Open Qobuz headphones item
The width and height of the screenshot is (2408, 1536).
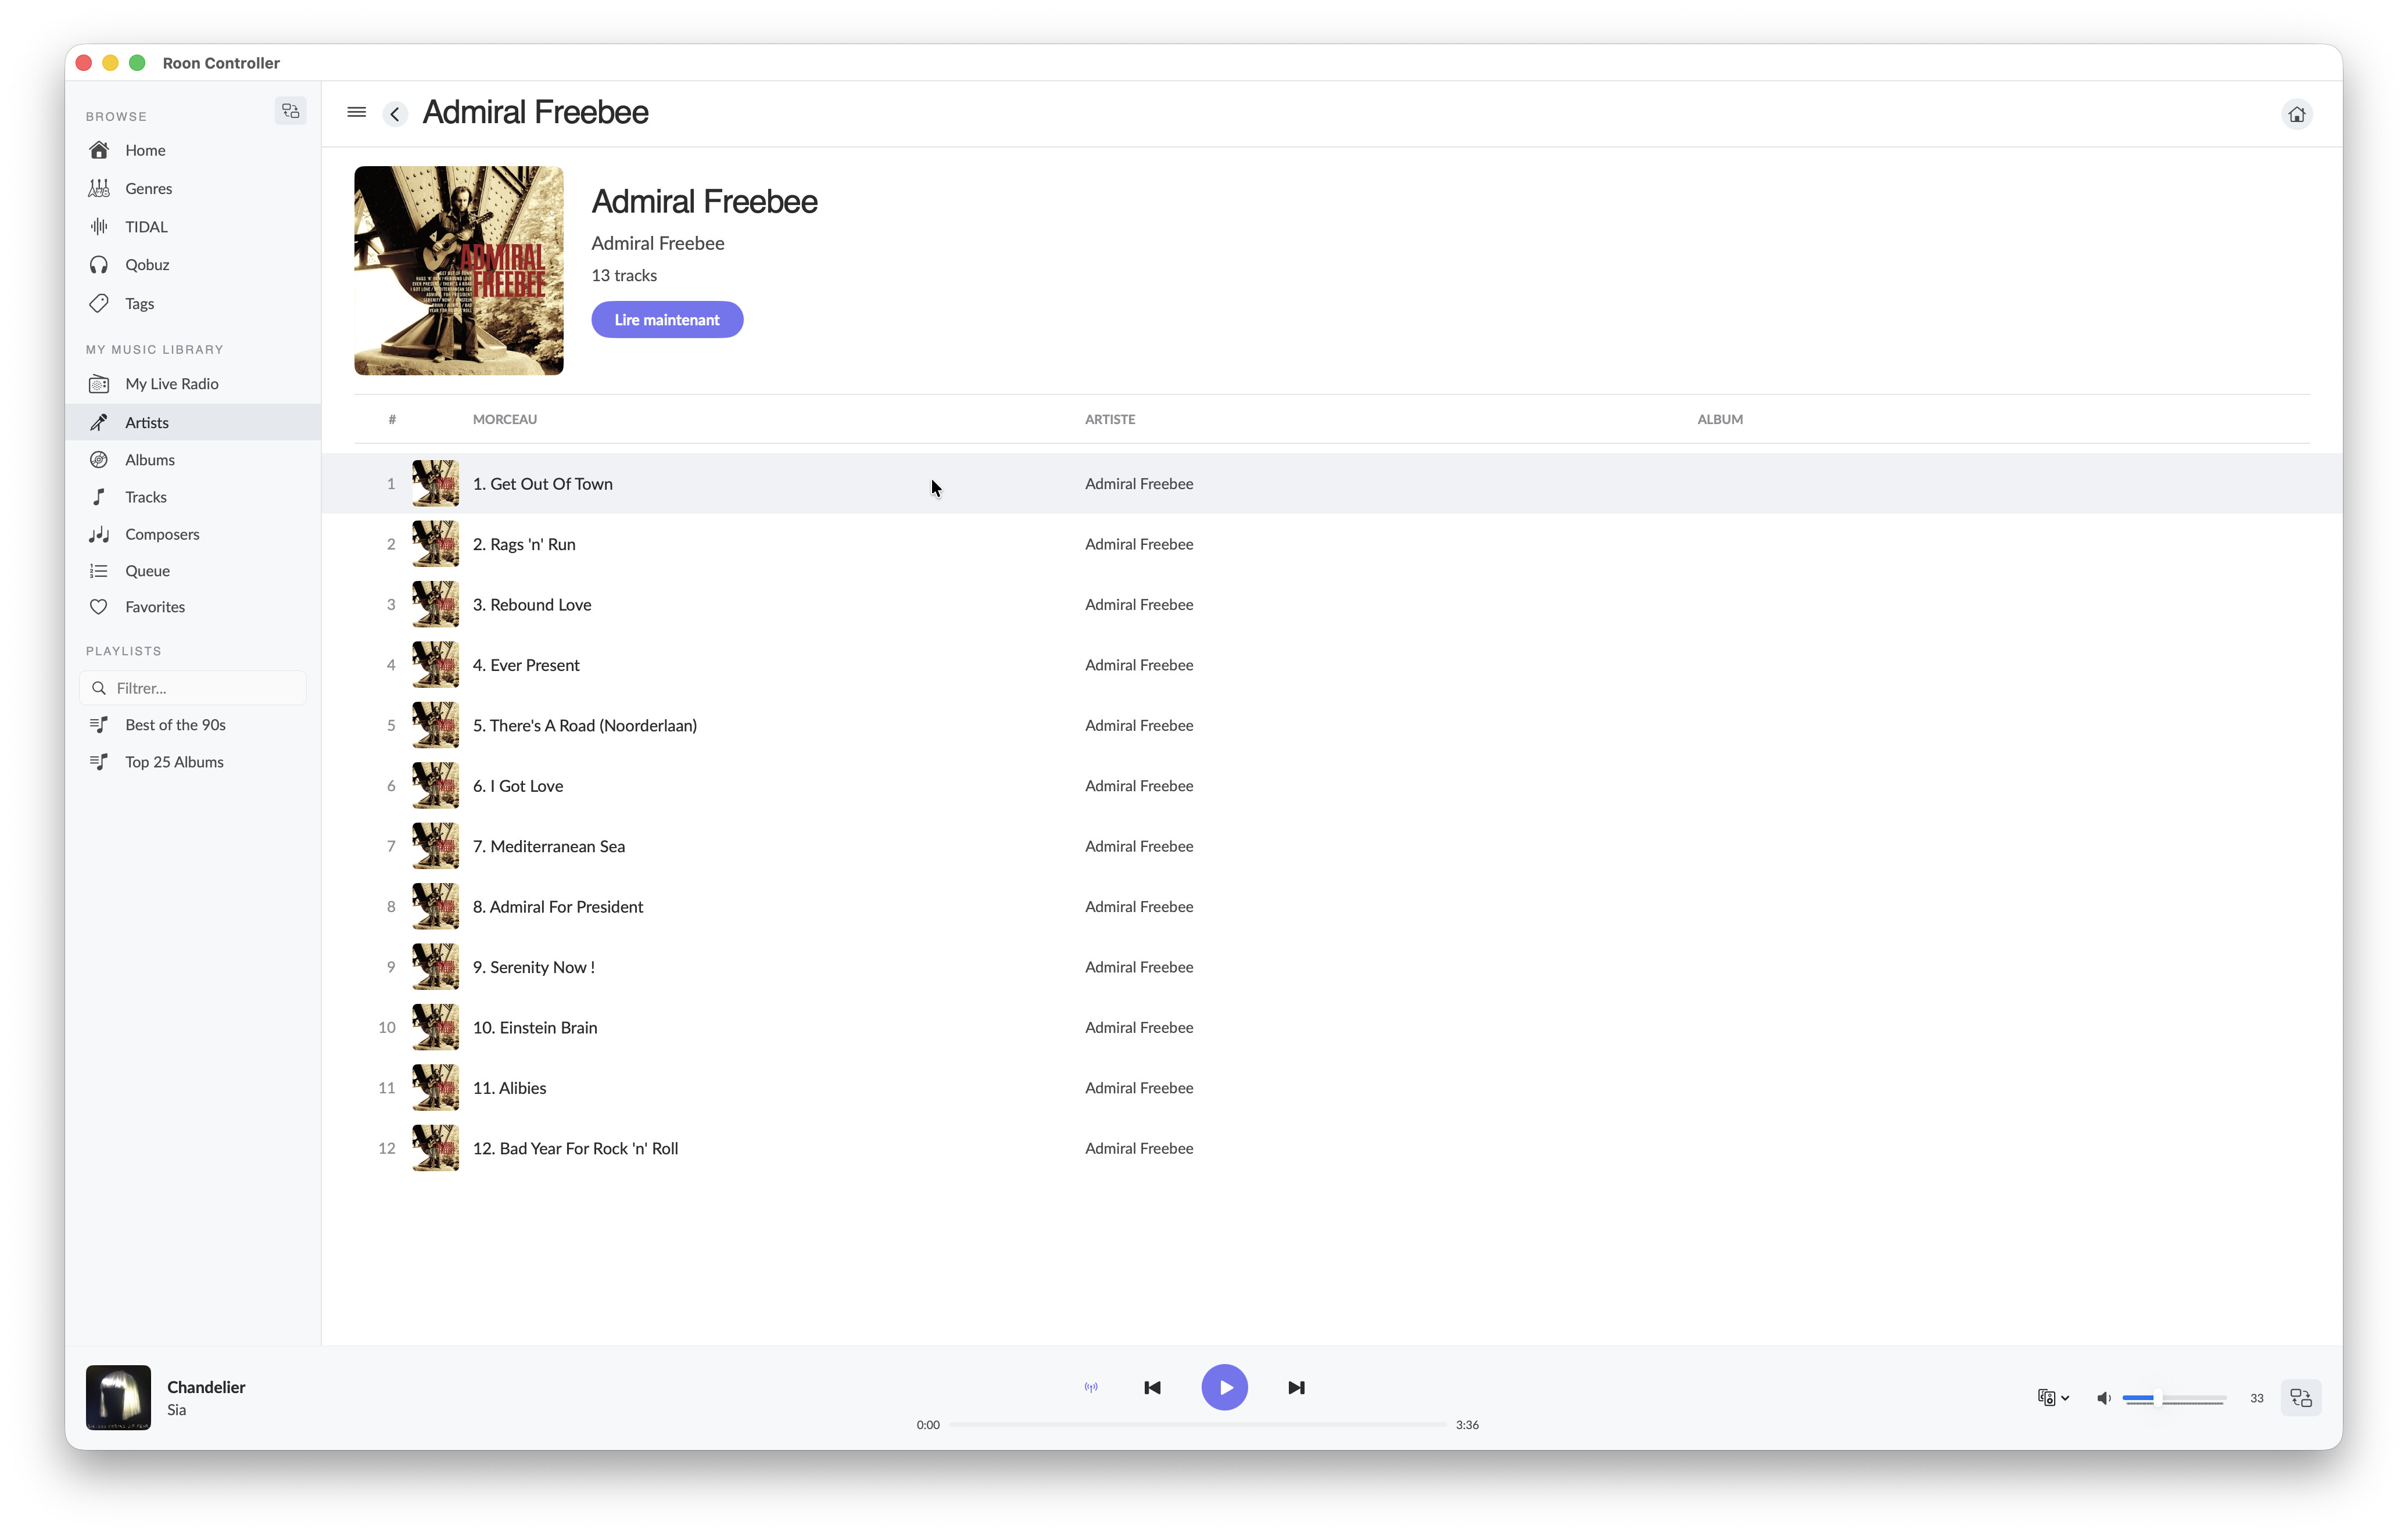click(147, 265)
